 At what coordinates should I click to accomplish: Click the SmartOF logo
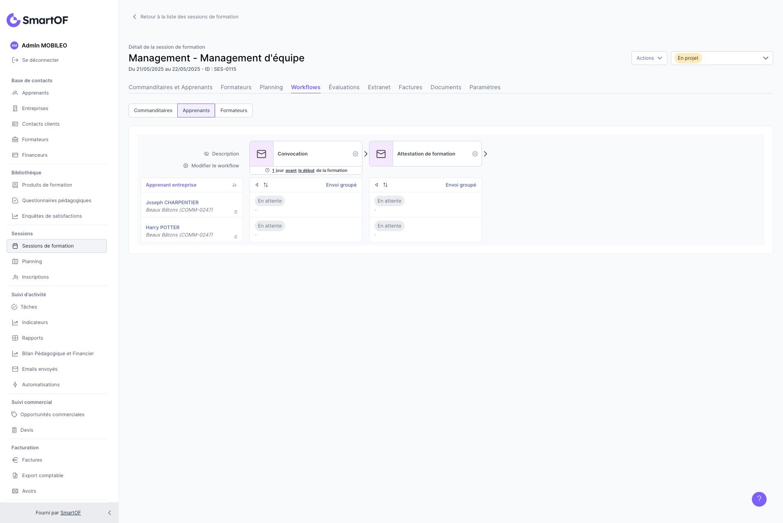pyautogui.click(x=37, y=20)
